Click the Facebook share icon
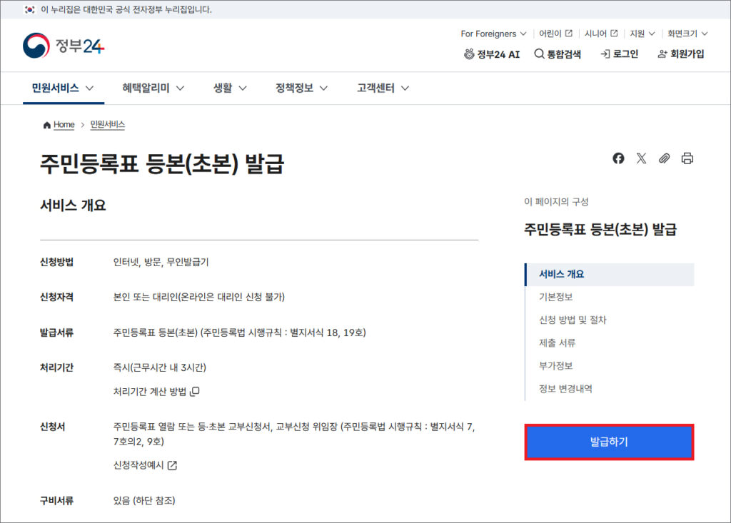Image resolution: width=731 pixels, height=523 pixels. click(618, 158)
